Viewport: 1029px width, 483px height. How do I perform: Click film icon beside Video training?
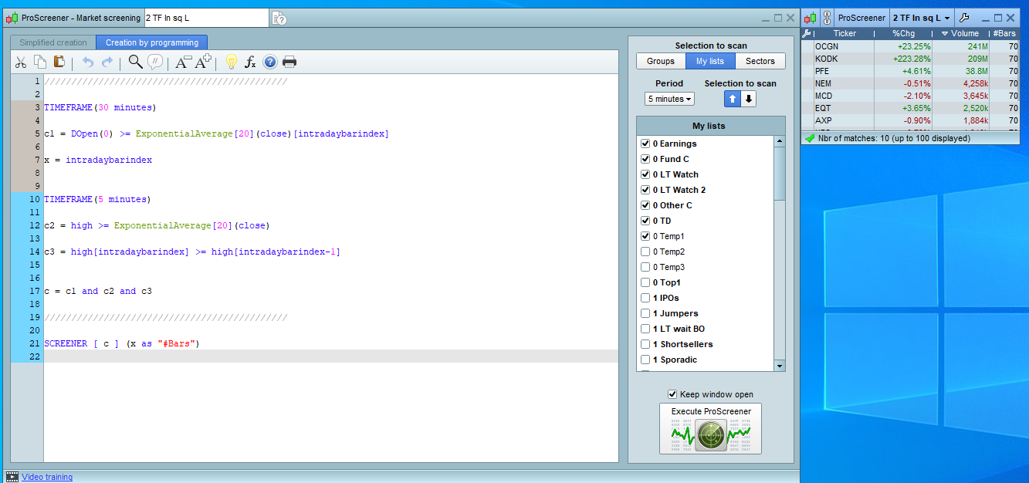pos(12,477)
